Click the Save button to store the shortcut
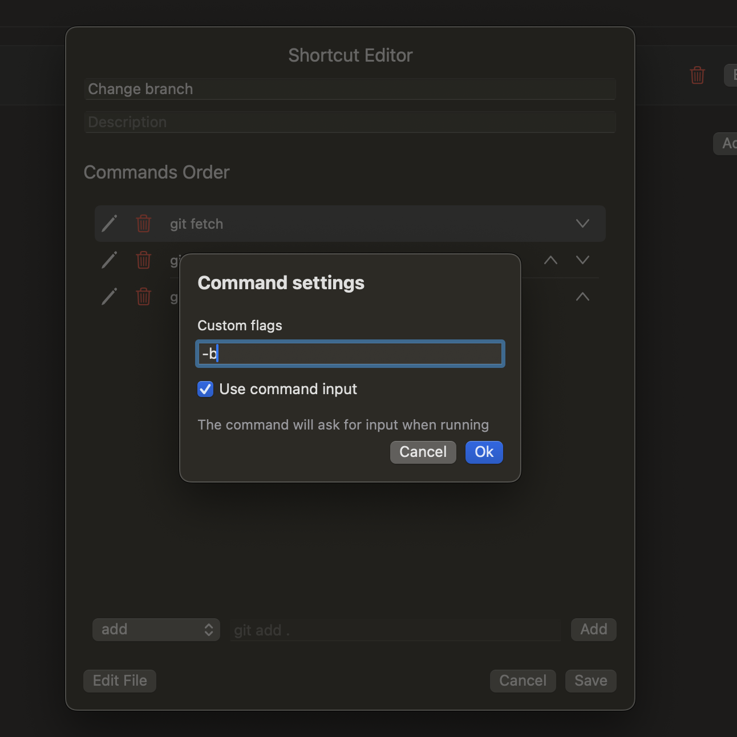Viewport: 737px width, 737px height. 590,681
